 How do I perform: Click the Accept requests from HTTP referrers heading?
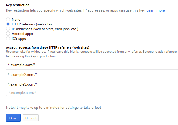click(47, 47)
